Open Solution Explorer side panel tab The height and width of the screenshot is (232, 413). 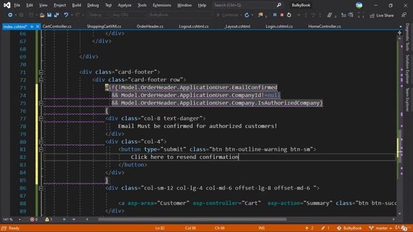(x=407, y=69)
